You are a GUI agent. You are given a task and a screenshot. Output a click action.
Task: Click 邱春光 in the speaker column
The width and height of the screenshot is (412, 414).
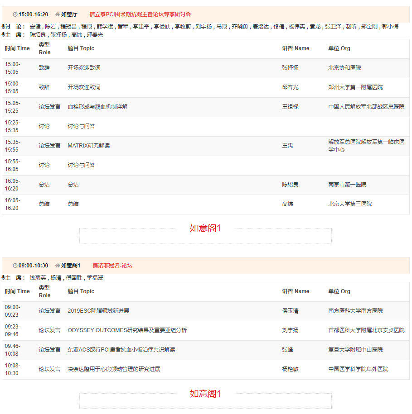[290, 87]
